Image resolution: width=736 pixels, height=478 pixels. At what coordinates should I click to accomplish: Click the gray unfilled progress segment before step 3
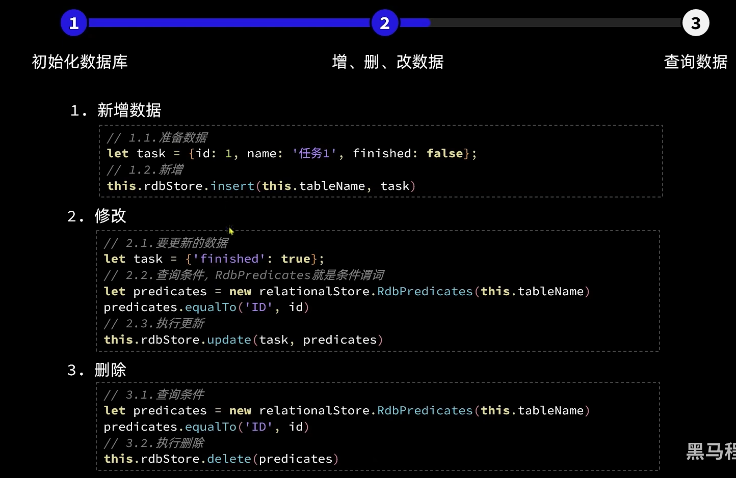tap(556, 23)
